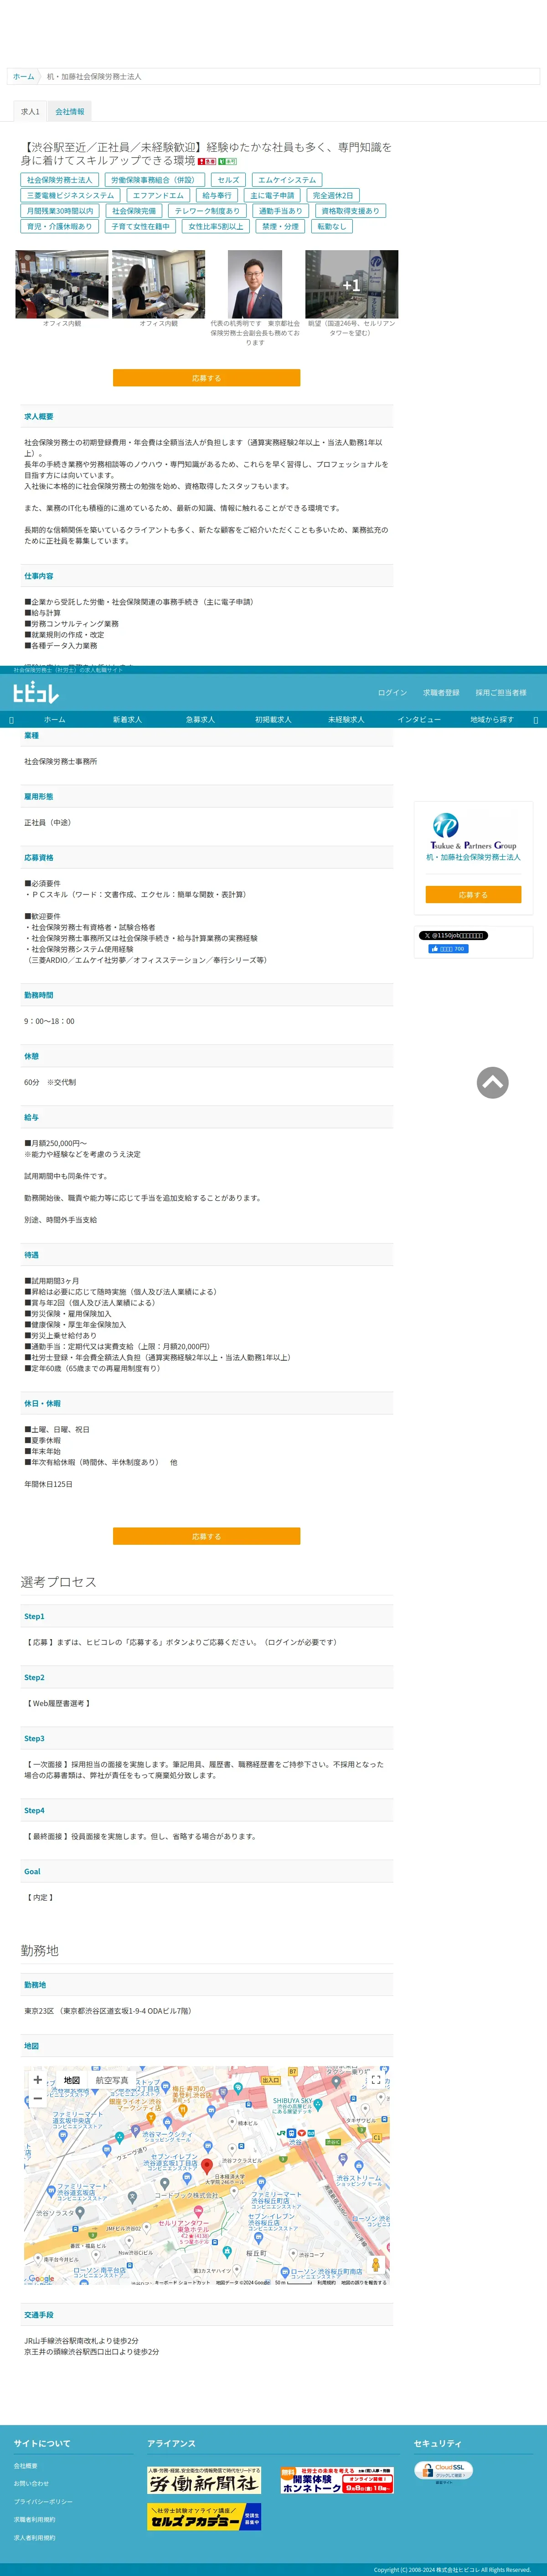This screenshot has width=547, height=2576.
Task: Click 応募する button above 選考プロセス
Action: coord(206,1536)
